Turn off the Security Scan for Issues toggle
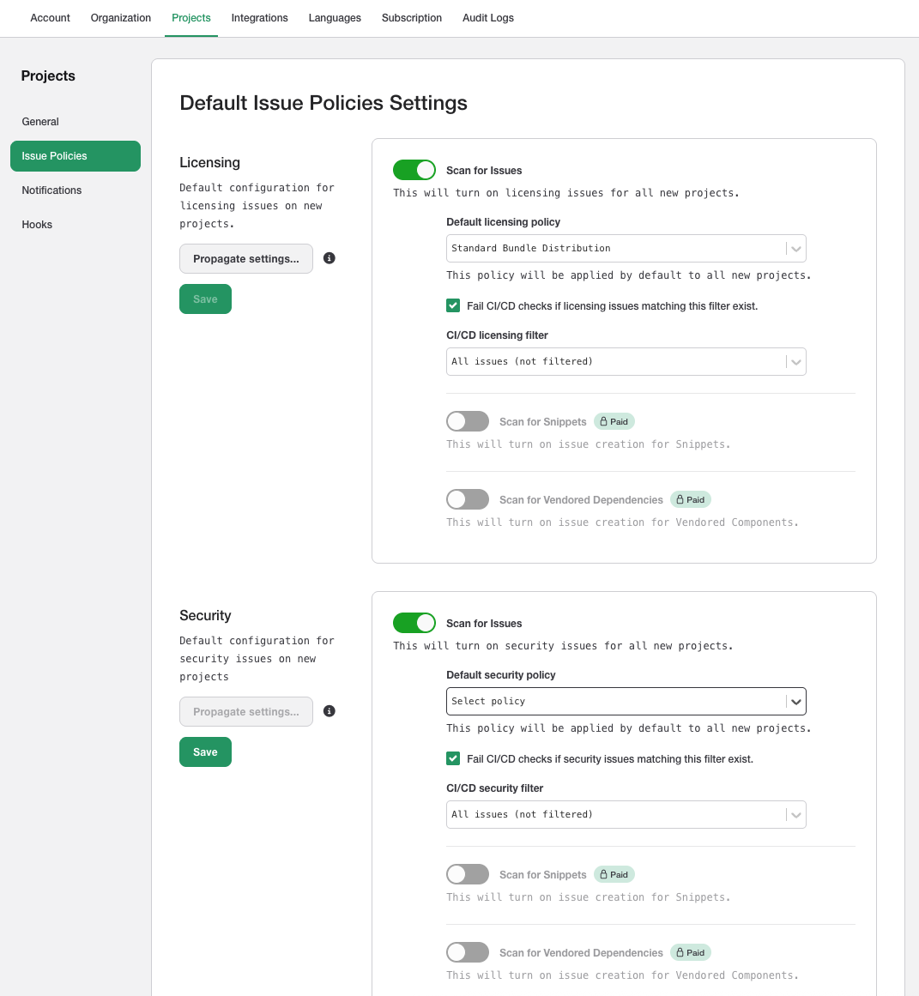This screenshot has width=919, height=996. pyautogui.click(x=414, y=623)
